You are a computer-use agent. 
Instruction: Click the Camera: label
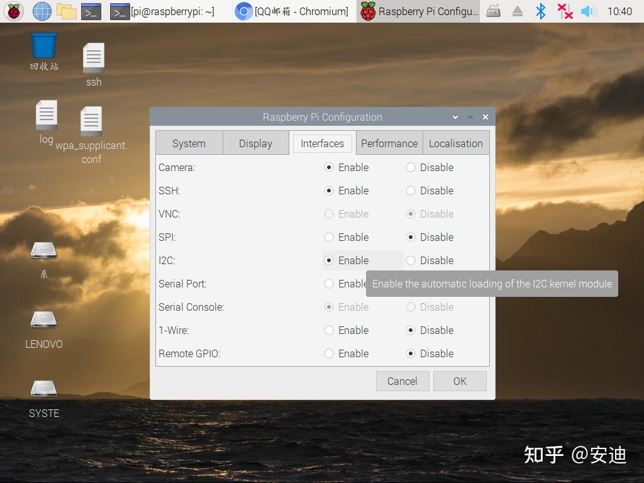(177, 167)
